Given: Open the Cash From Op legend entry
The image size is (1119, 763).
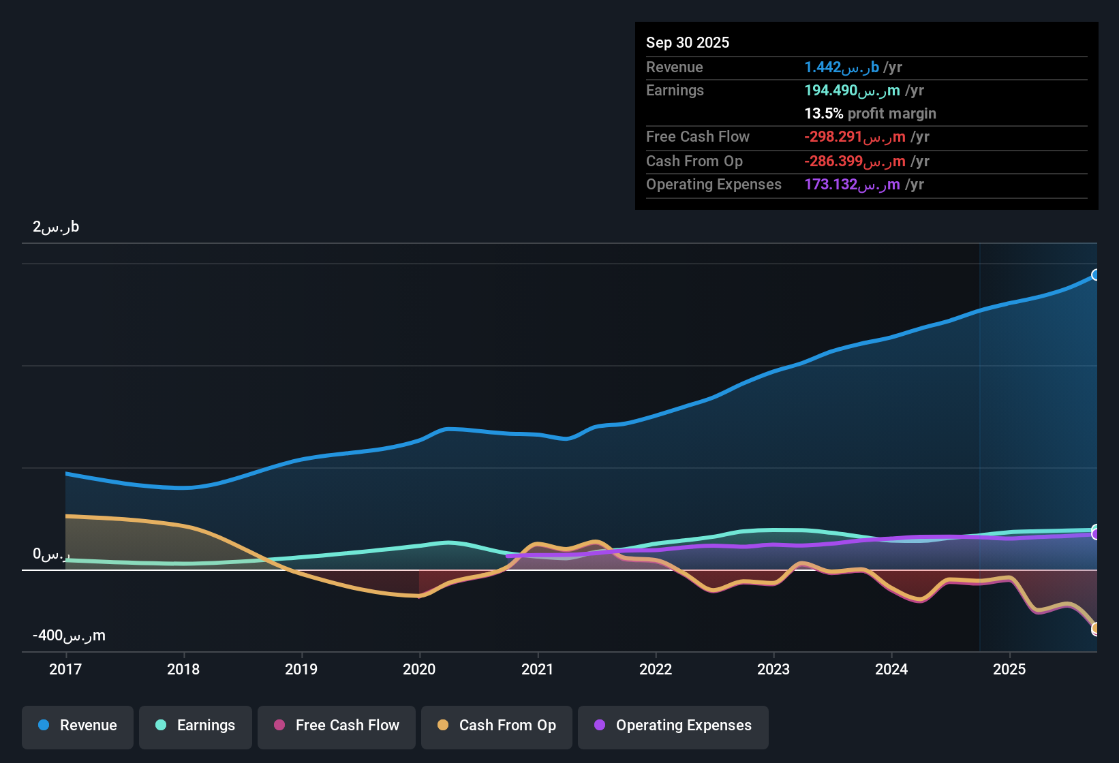Looking at the screenshot, I should click(x=496, y=726).
